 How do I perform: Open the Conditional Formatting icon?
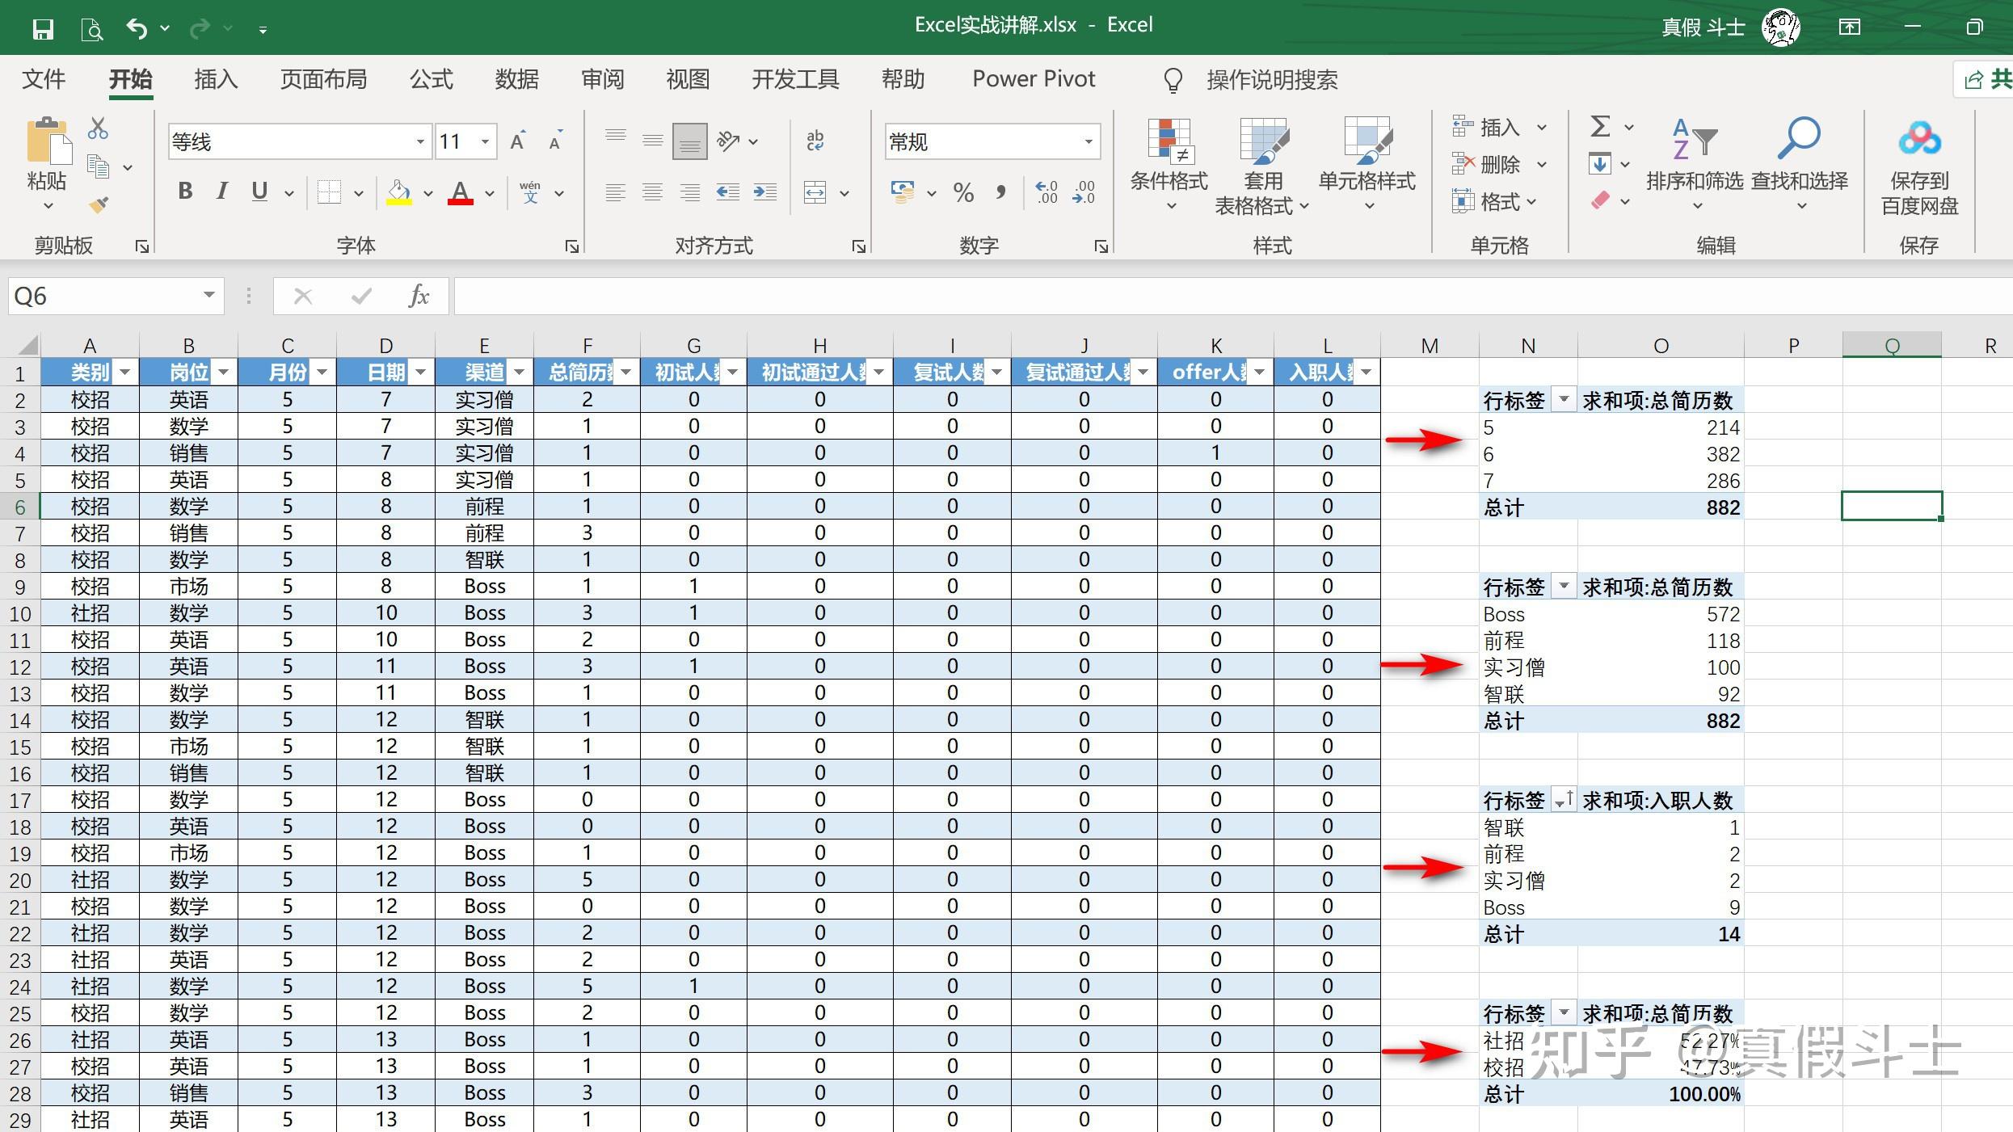(1169, 141)
